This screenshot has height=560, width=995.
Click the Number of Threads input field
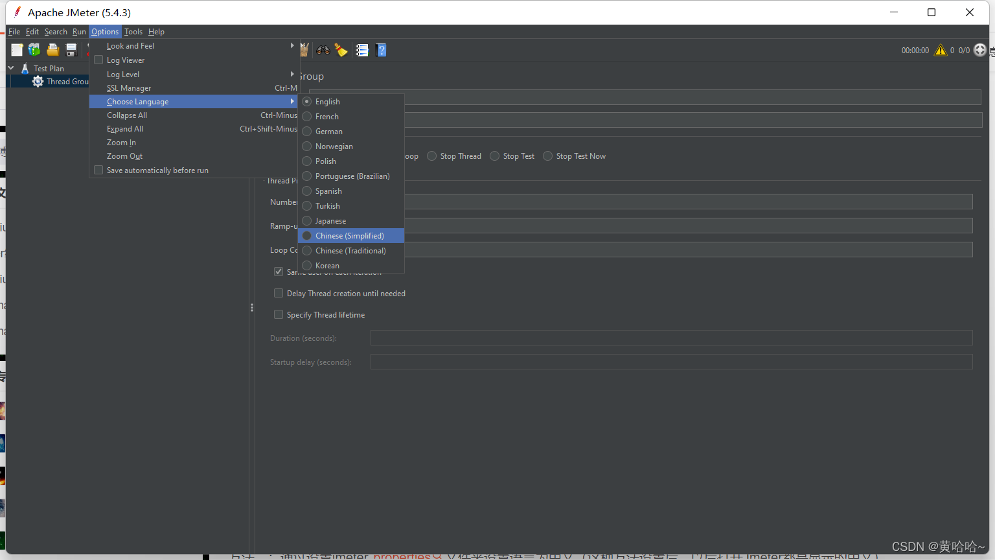pos(689,202)
